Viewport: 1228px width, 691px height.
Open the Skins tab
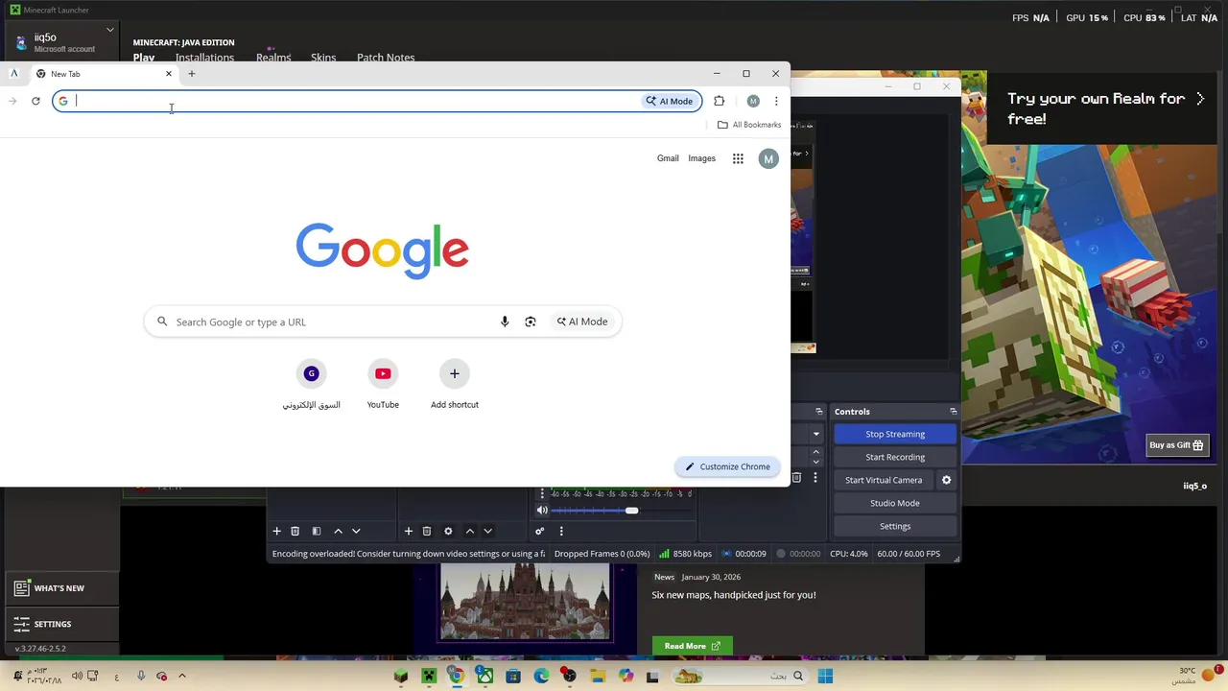[x=323, y=58]
